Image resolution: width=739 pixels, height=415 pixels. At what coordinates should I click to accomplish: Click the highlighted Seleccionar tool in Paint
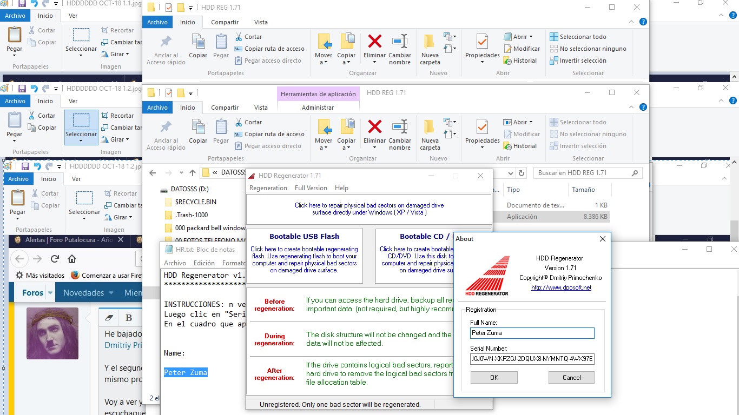coord(81,127)
